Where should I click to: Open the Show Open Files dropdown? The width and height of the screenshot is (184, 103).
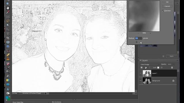pos(31,102)
